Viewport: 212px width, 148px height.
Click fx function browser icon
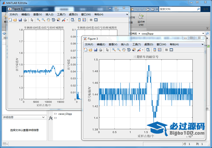pyautogui.click(x=51, y=118)
